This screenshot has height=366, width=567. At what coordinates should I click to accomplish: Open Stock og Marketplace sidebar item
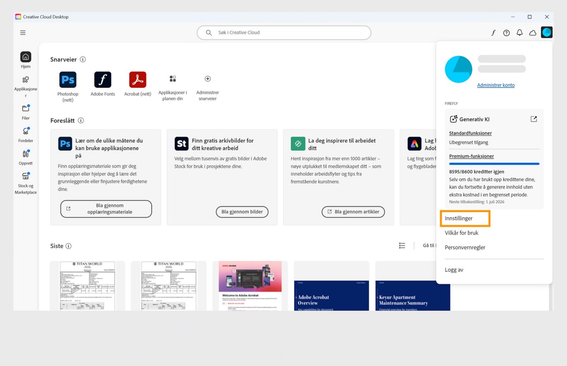(x=26, y=183)
